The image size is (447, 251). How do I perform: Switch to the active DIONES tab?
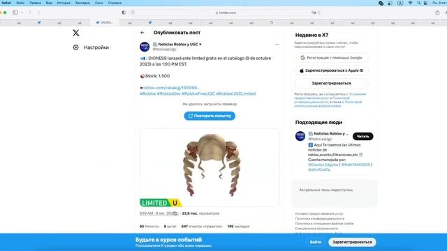tap(105, 22)
